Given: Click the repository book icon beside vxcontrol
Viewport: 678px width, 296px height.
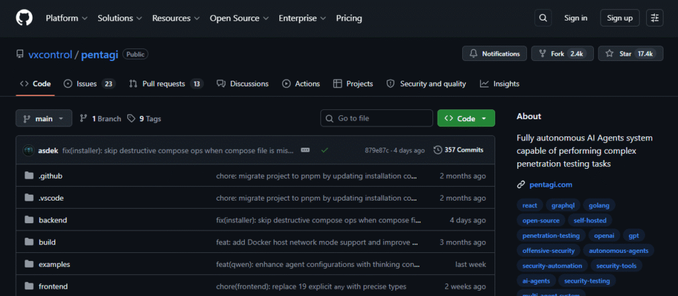Looking at the screenshot, I should click(x=20, y=54).
